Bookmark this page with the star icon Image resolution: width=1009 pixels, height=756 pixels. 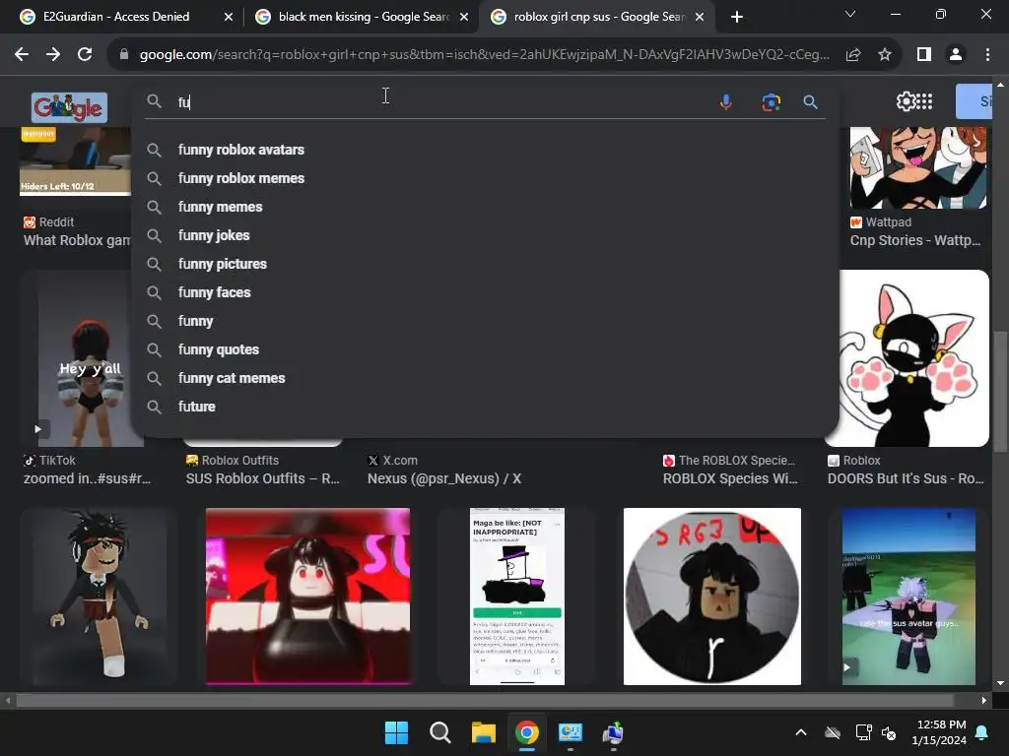point(885,55)
